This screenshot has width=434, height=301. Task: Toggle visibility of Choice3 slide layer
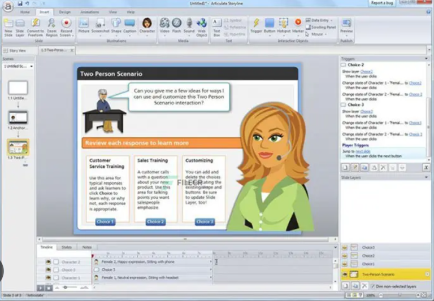tap(344, 247)
